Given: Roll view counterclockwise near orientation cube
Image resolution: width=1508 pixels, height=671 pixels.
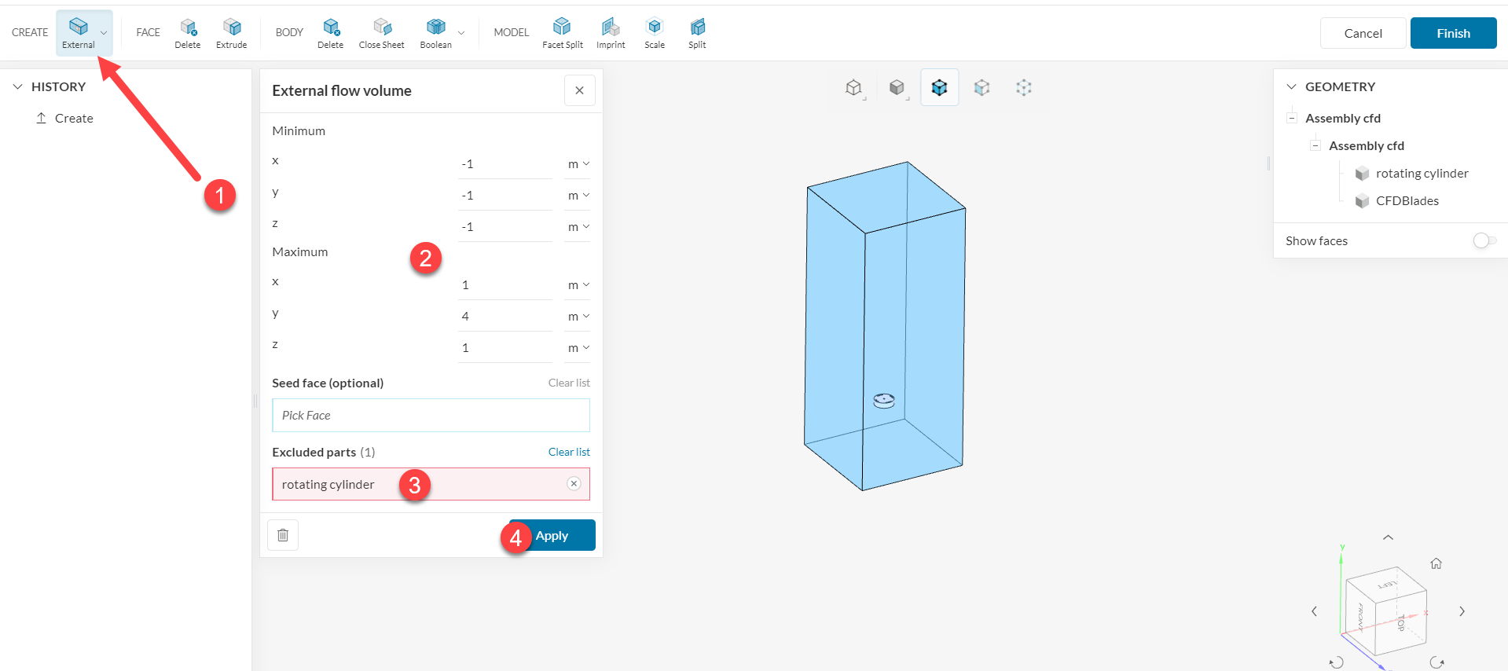Looking at the screenshot, I should [x=1336, y=662].
